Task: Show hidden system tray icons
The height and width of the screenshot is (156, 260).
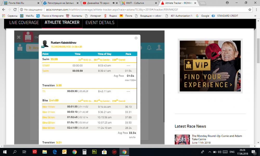Action: click(210, 152)
